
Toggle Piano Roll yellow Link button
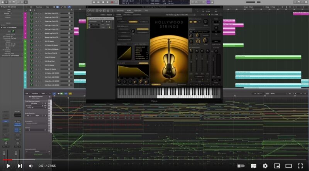pos(70,94)
